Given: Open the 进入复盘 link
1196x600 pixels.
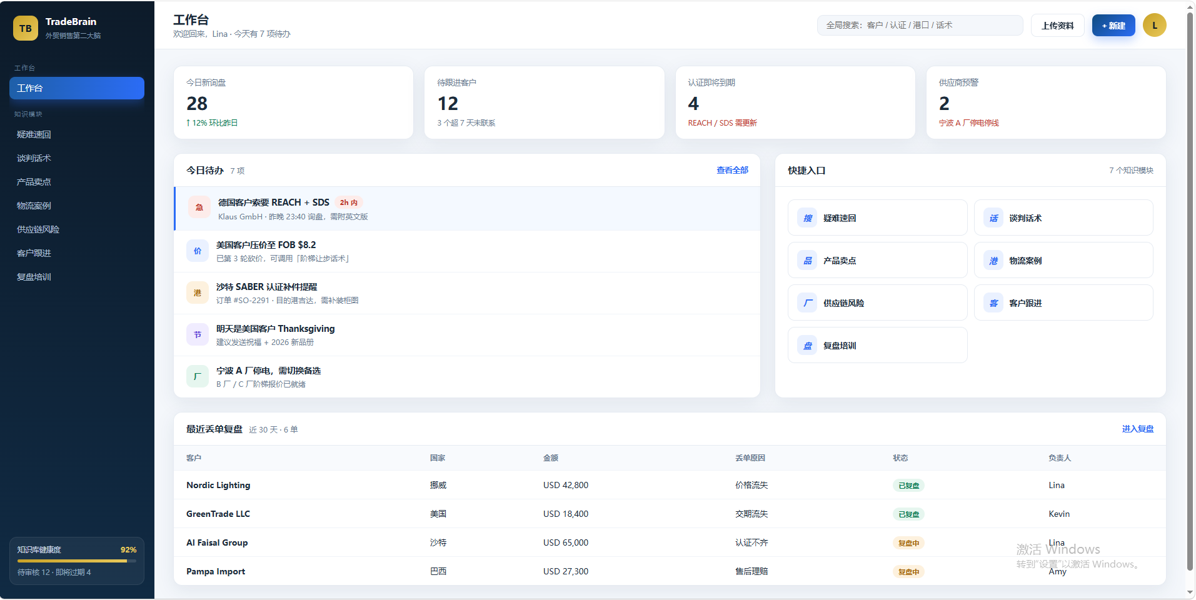Looking at the screenshot, I should [x=1138, y=429].
